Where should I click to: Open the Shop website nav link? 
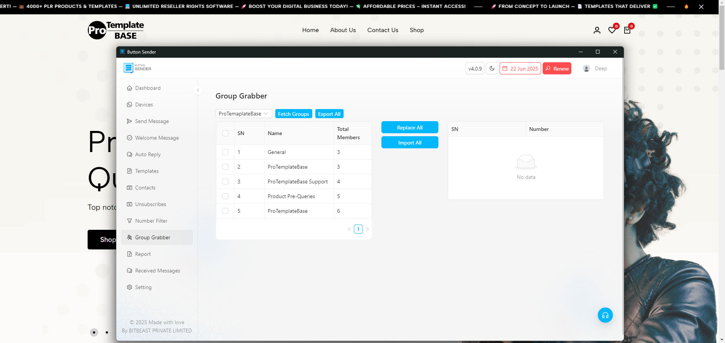(417, 30)
